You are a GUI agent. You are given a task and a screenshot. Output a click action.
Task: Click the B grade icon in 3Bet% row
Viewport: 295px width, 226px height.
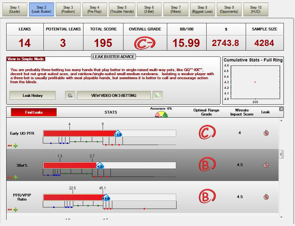207,165
